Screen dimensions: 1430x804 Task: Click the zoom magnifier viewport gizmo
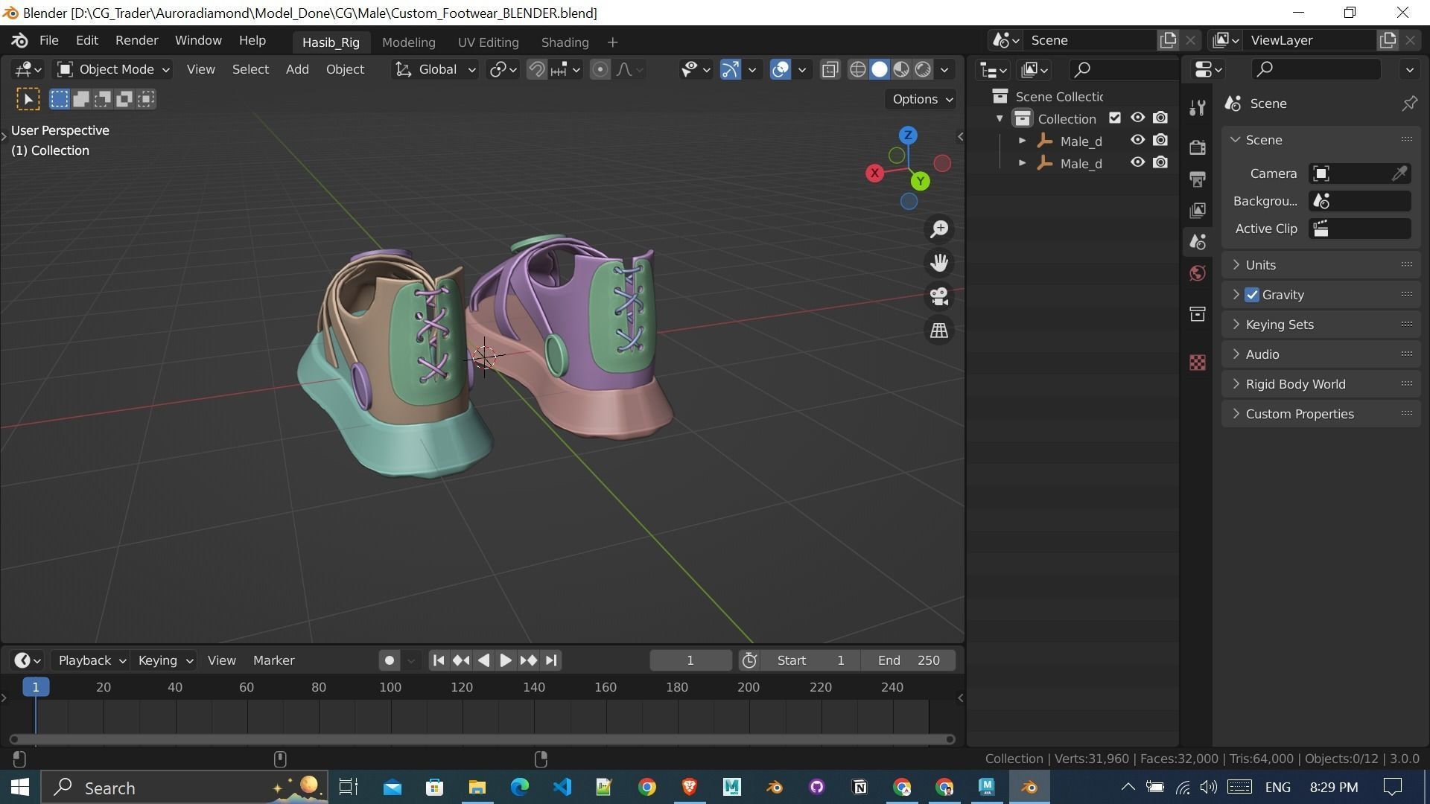click(x=939, y=229)
